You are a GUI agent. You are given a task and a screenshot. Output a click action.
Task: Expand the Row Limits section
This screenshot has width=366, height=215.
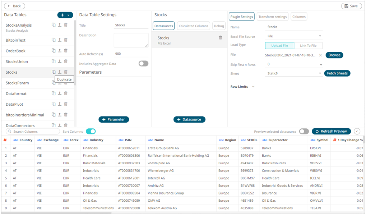pos(253,87)
